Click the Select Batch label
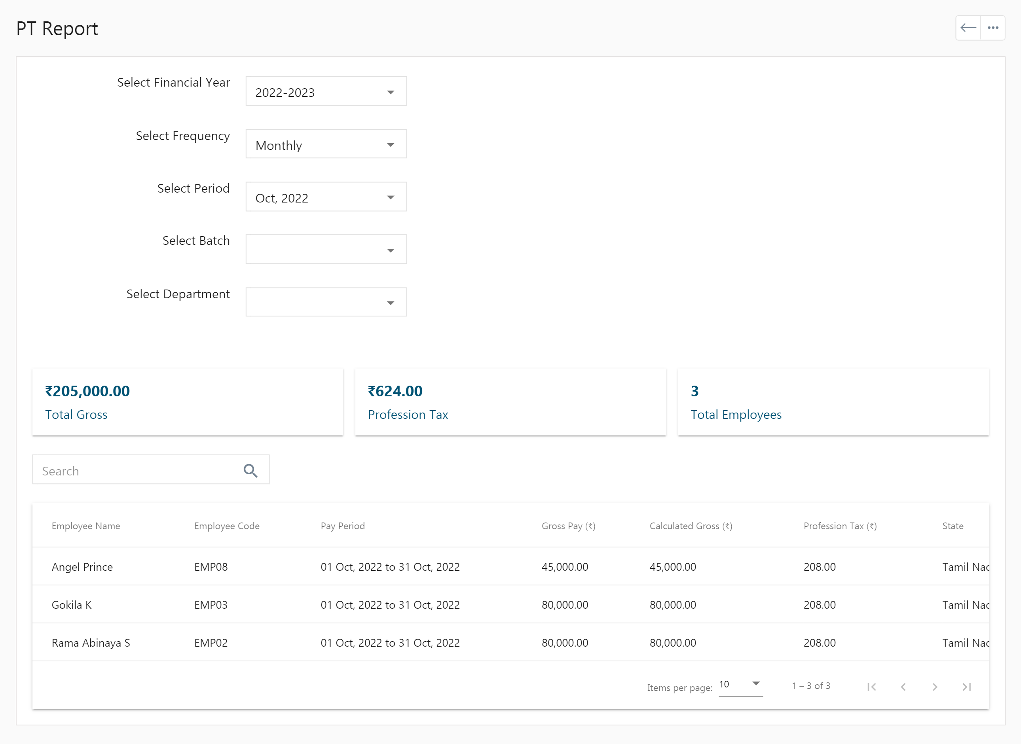 coord(196,240)
